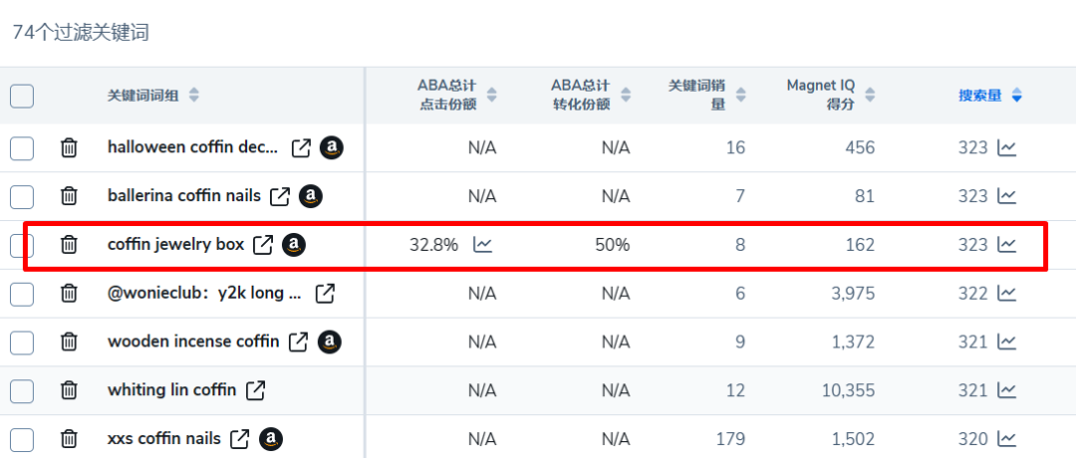Click the 50% ABA conversion share cell
This screenshot has width=1076, height=458.
(x=613, y=245)
